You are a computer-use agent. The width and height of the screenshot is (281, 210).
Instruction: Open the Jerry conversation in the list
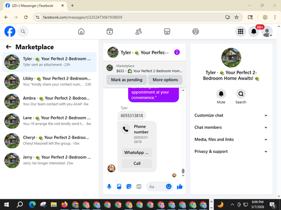pyautogui.click(x=49, y=160)
